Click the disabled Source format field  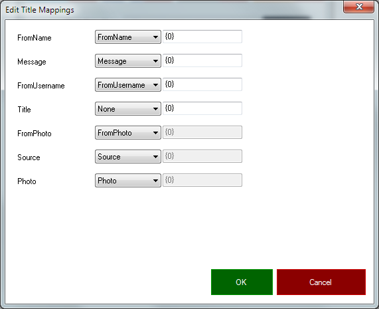tap(202, 156)
